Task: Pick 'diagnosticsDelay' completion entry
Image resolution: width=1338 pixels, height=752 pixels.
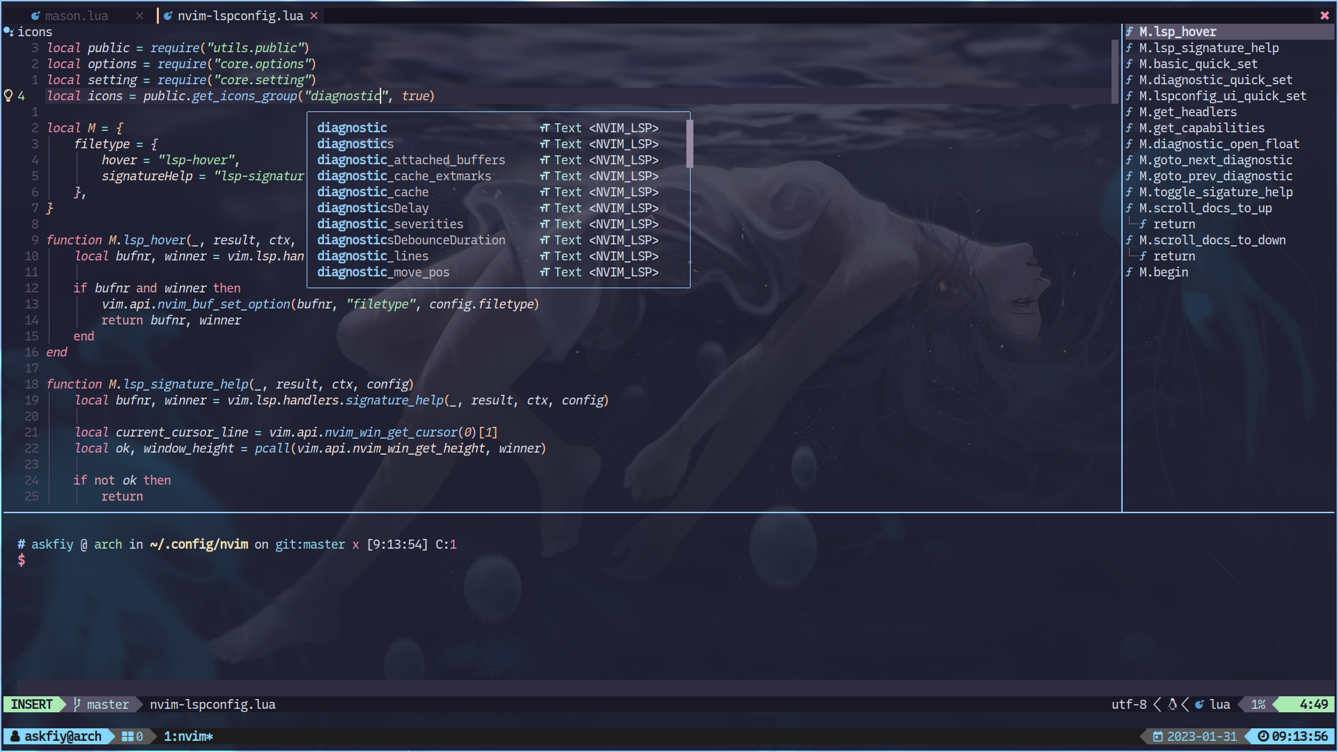Action: click(x=498, y=207)
